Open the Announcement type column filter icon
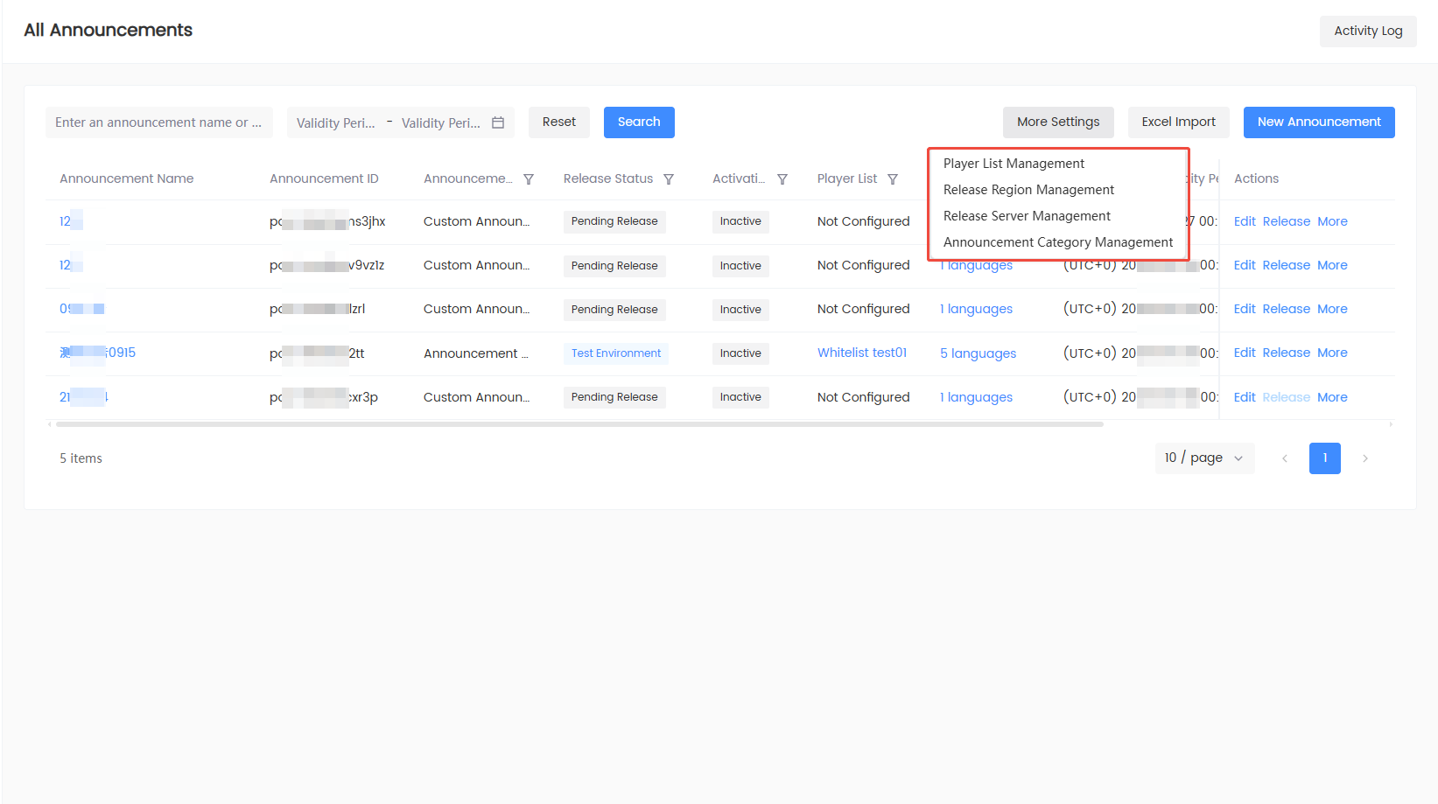This screenshot has height=804, width=1438. (529, 179)
